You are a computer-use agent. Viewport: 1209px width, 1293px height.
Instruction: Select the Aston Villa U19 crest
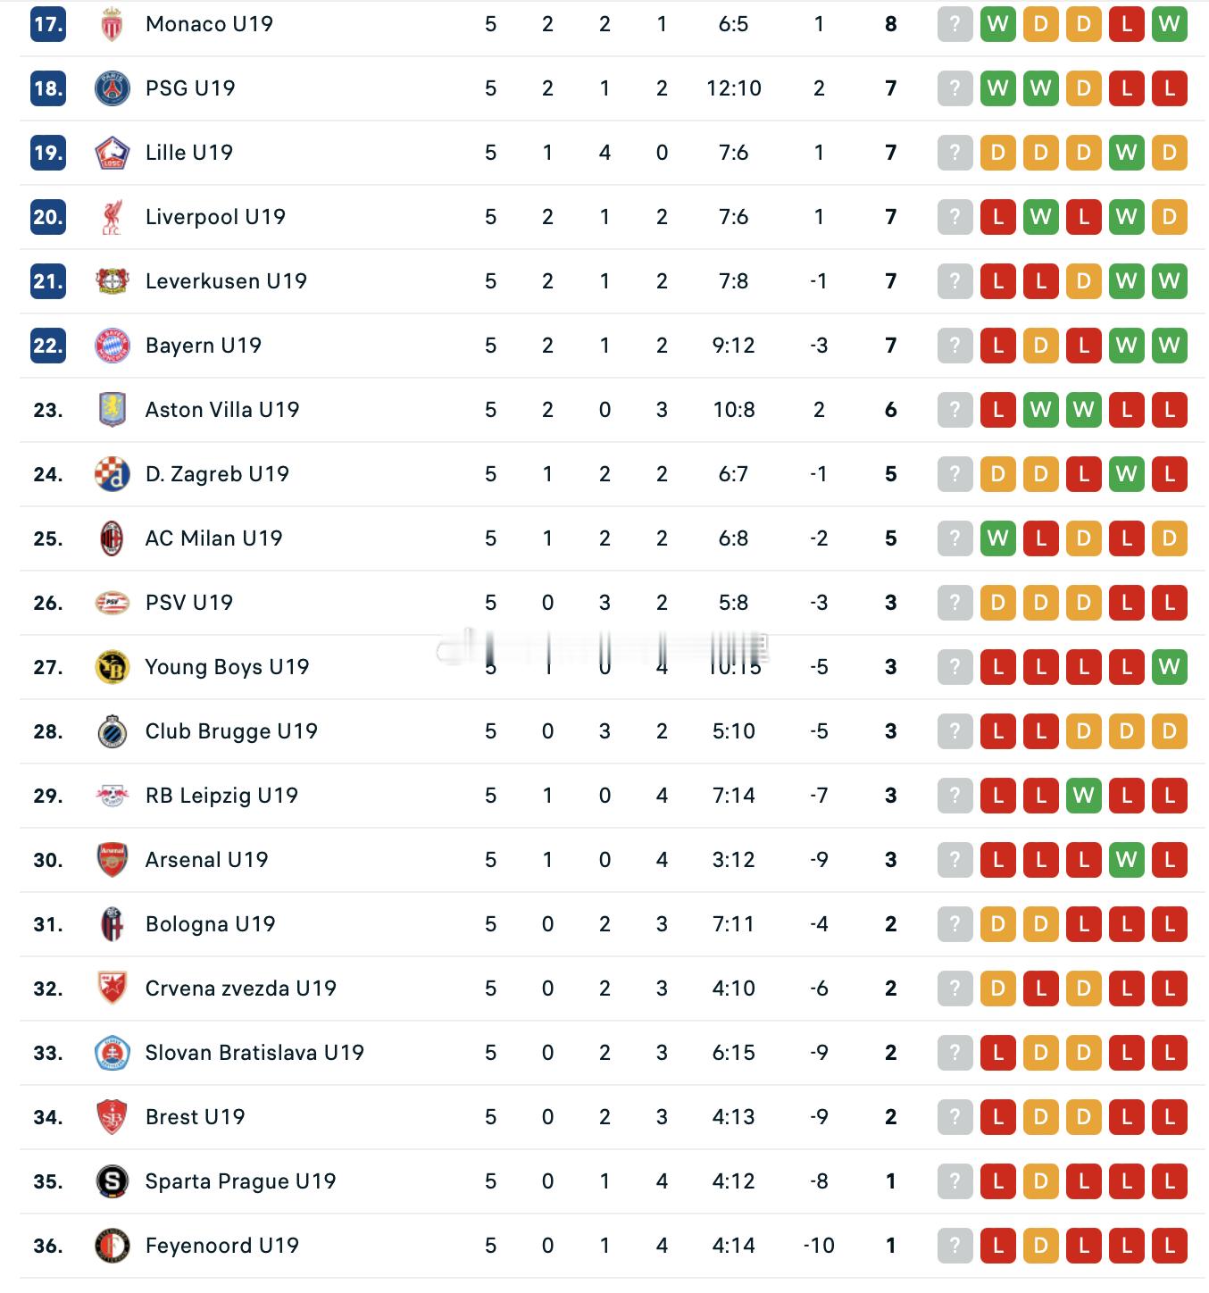(112, 410)
